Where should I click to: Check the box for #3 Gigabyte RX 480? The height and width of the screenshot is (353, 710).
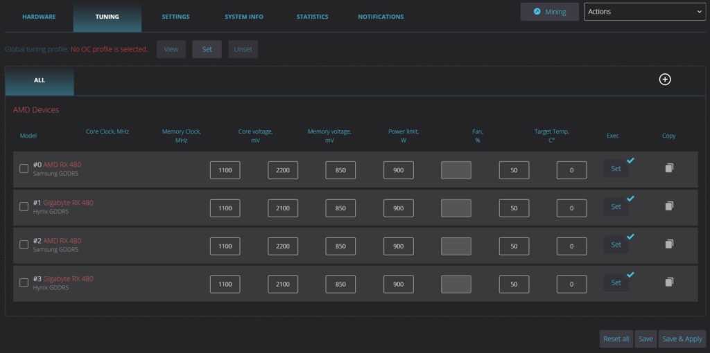click(24, 282)
